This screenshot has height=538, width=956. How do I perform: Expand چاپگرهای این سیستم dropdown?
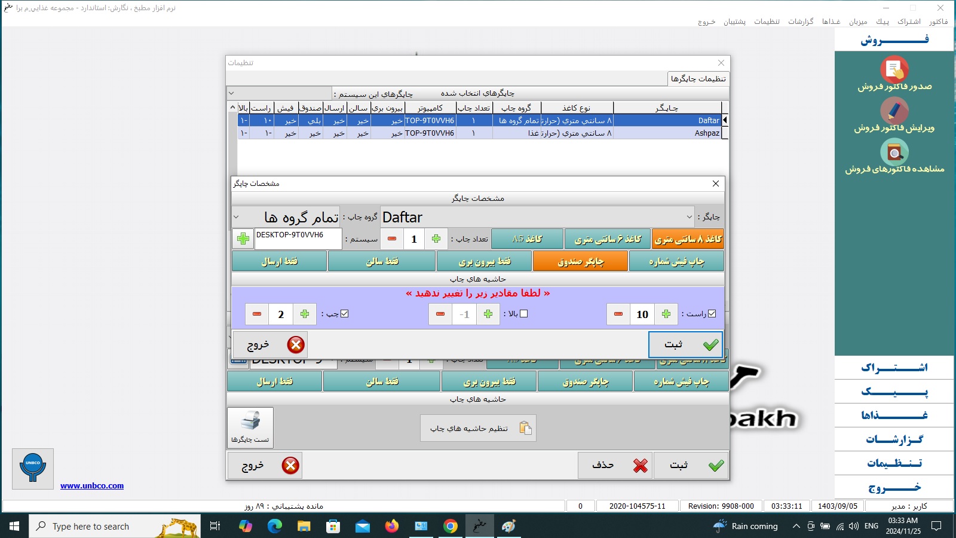tap(231, 93)
